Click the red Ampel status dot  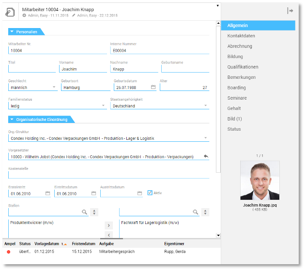pos(9,252)
